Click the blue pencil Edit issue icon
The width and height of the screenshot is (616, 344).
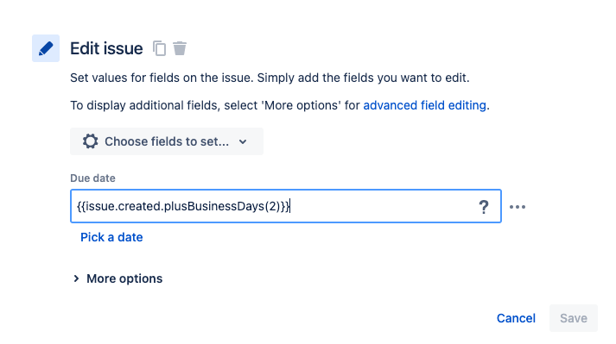tap(46, 48)
